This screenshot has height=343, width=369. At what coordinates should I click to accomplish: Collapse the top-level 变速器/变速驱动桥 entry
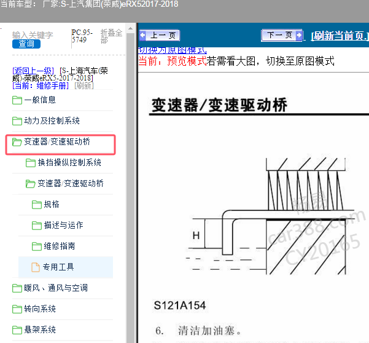(57, 142)
